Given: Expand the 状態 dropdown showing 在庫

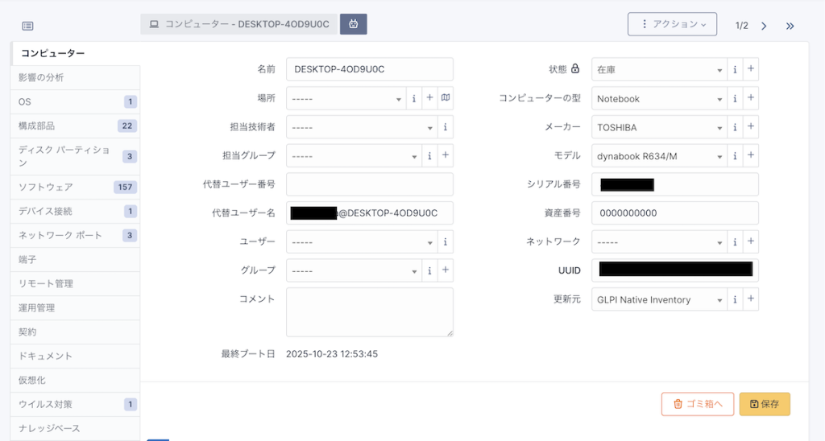Looking at the screenshot, I should coord(658,70).
